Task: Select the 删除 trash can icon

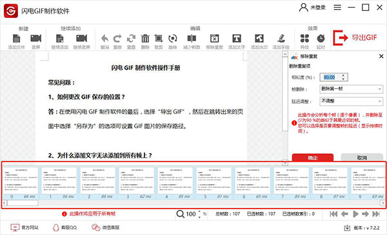Action: tap(145, 39)
